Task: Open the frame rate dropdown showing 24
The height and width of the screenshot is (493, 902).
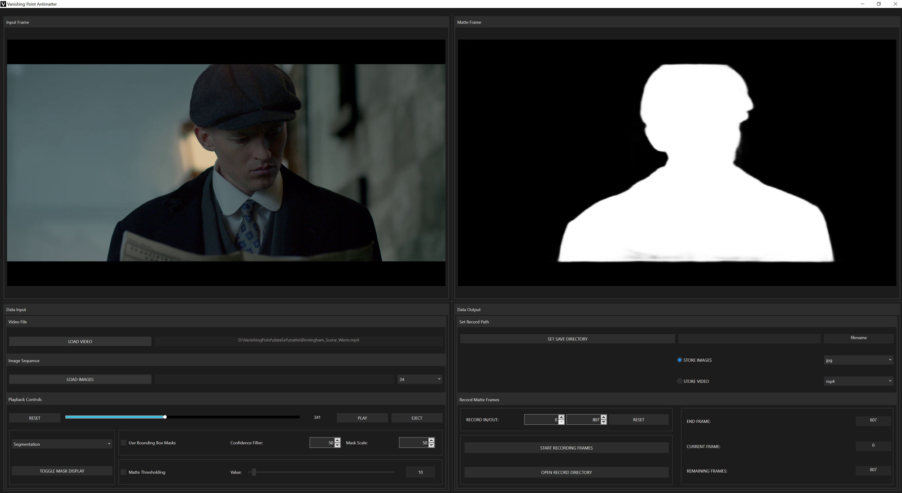Action: 420,379
